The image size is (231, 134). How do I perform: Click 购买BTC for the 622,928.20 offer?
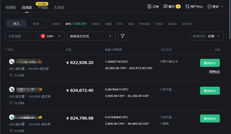tap(210, 63)
